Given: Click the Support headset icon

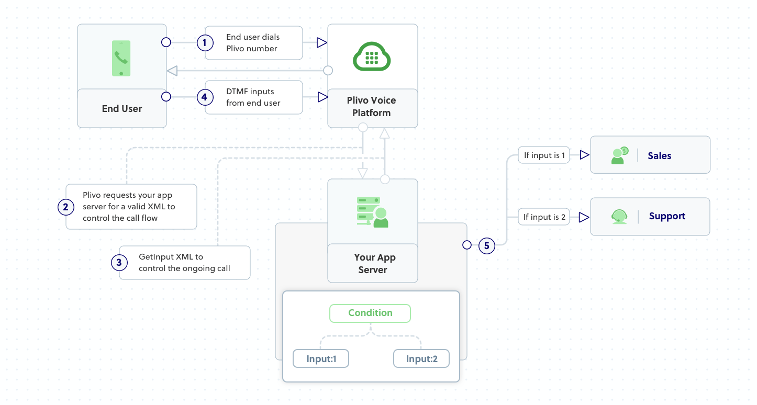Looking at the screenshot, I should pos(619,217).
